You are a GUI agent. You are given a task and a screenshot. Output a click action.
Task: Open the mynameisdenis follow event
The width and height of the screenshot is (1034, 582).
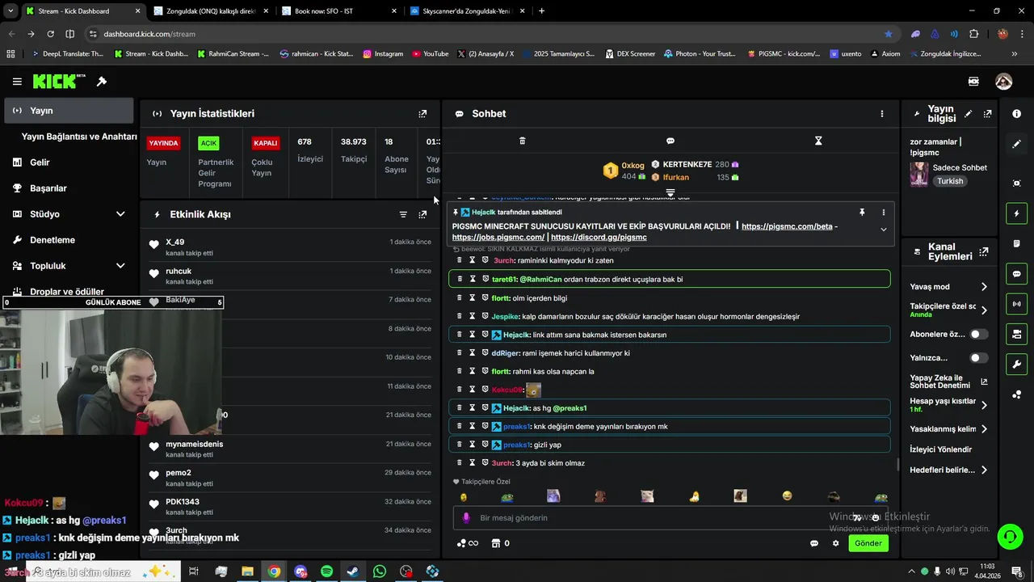(291, 449)
